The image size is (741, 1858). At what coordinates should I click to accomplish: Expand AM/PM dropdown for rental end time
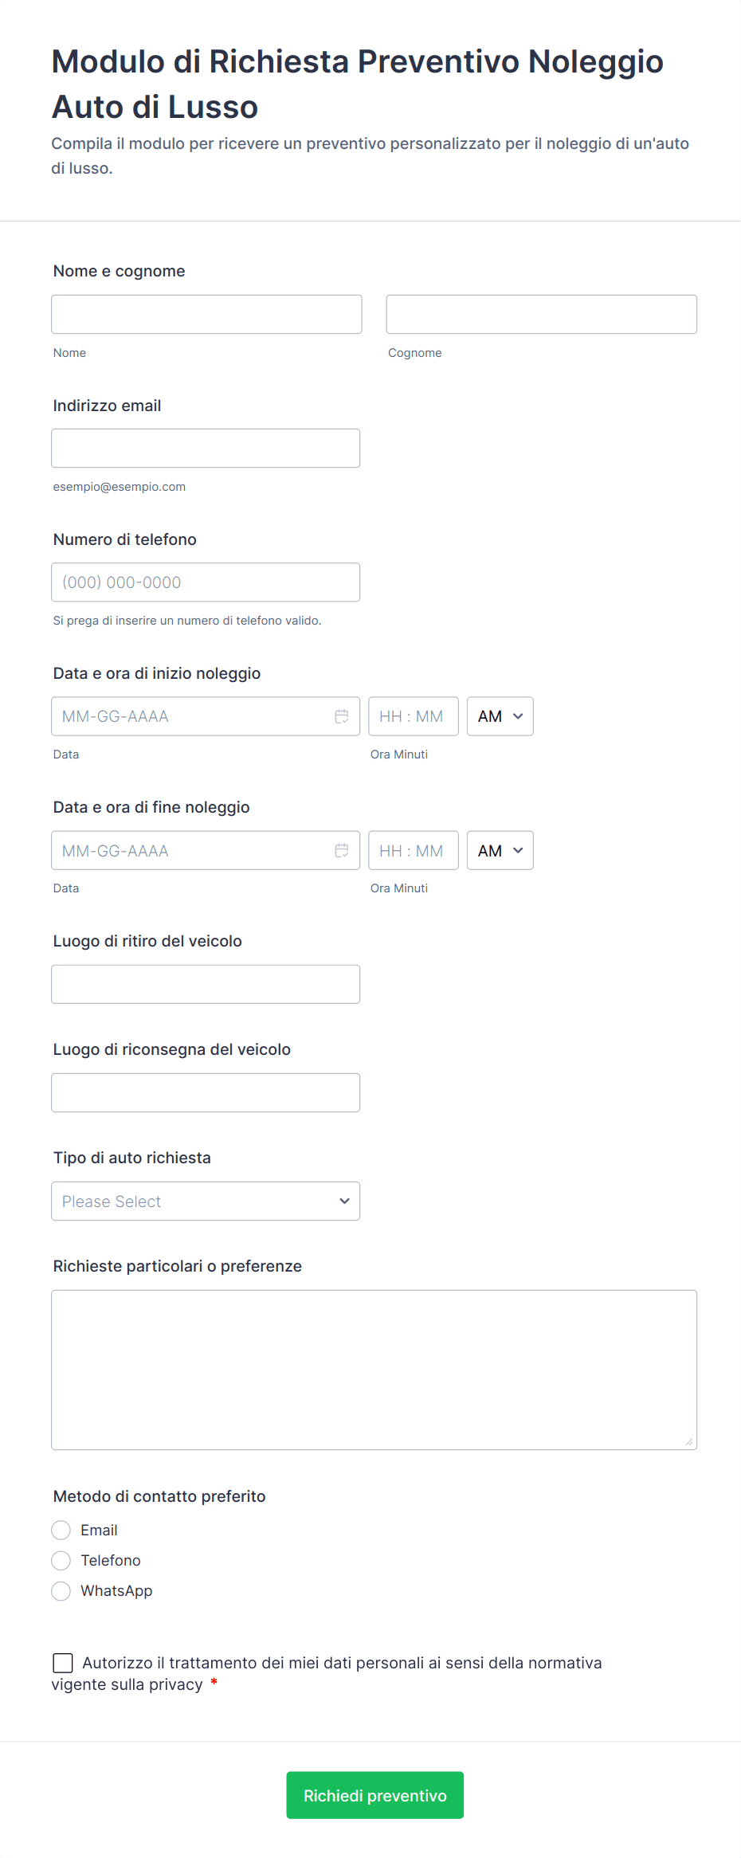tap(500, 850)
